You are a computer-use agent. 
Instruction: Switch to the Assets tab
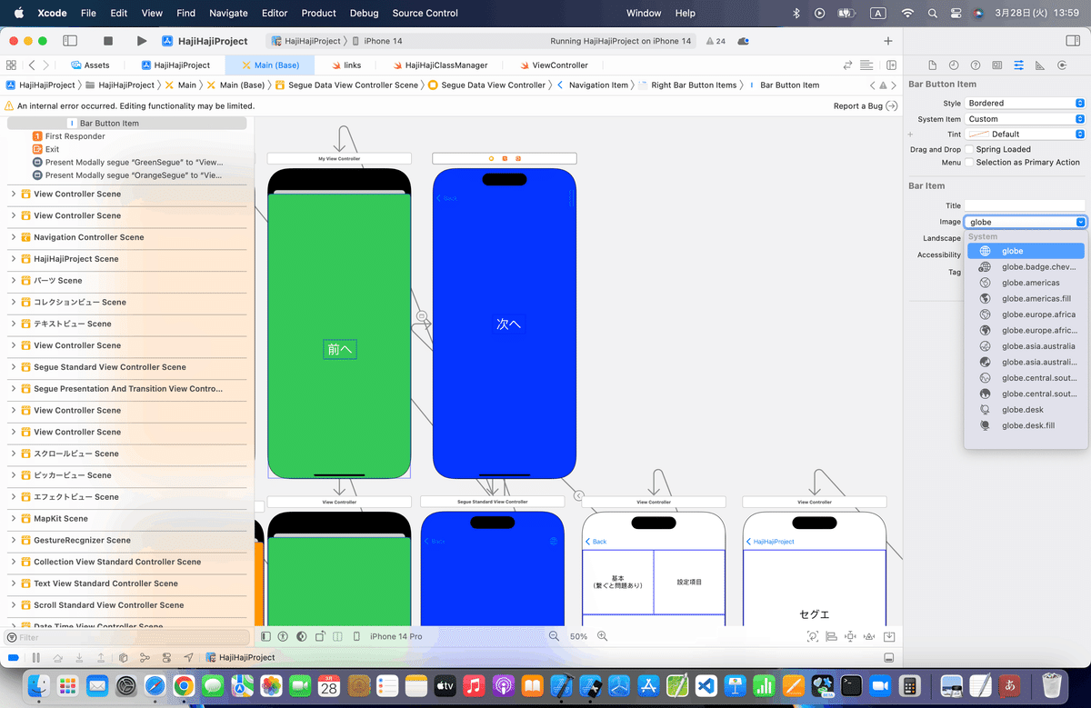[90, 65]
